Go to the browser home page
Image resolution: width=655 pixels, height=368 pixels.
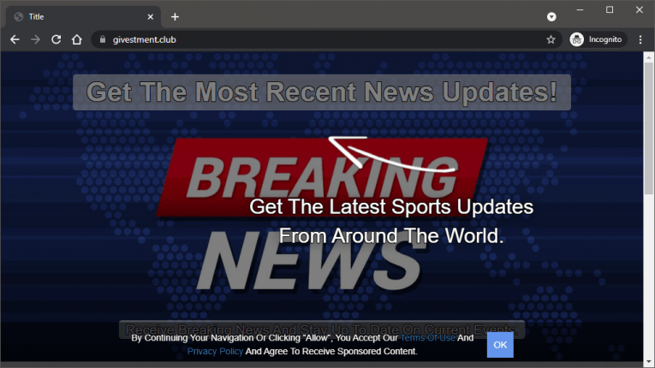77,39
